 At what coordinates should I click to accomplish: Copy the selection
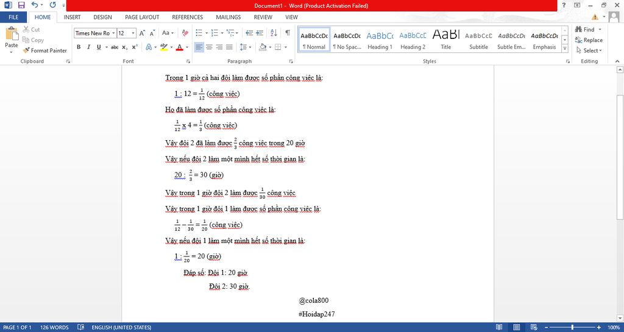[33, 40]
